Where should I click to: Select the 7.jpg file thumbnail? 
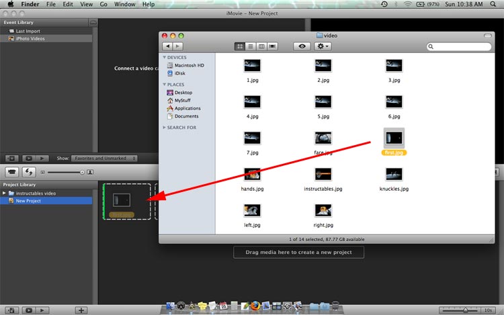tap(252, 138)
